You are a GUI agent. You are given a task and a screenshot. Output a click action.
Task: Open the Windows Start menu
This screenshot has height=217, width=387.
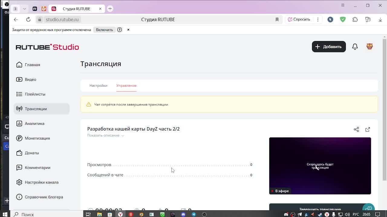(5, 214)
